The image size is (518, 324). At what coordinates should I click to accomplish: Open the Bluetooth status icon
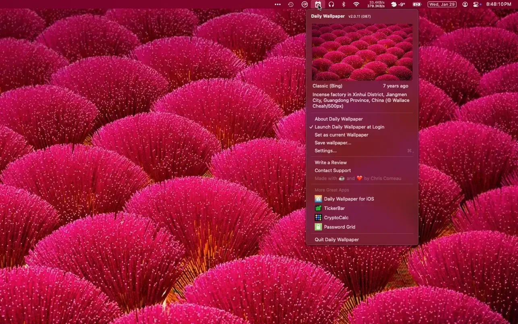(x=344, y=4)
